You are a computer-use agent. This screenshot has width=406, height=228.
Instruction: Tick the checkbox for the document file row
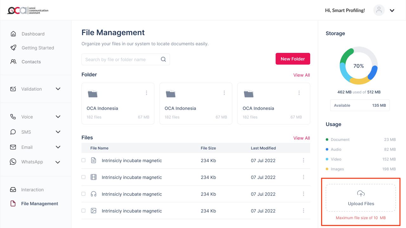coord(83,160)
